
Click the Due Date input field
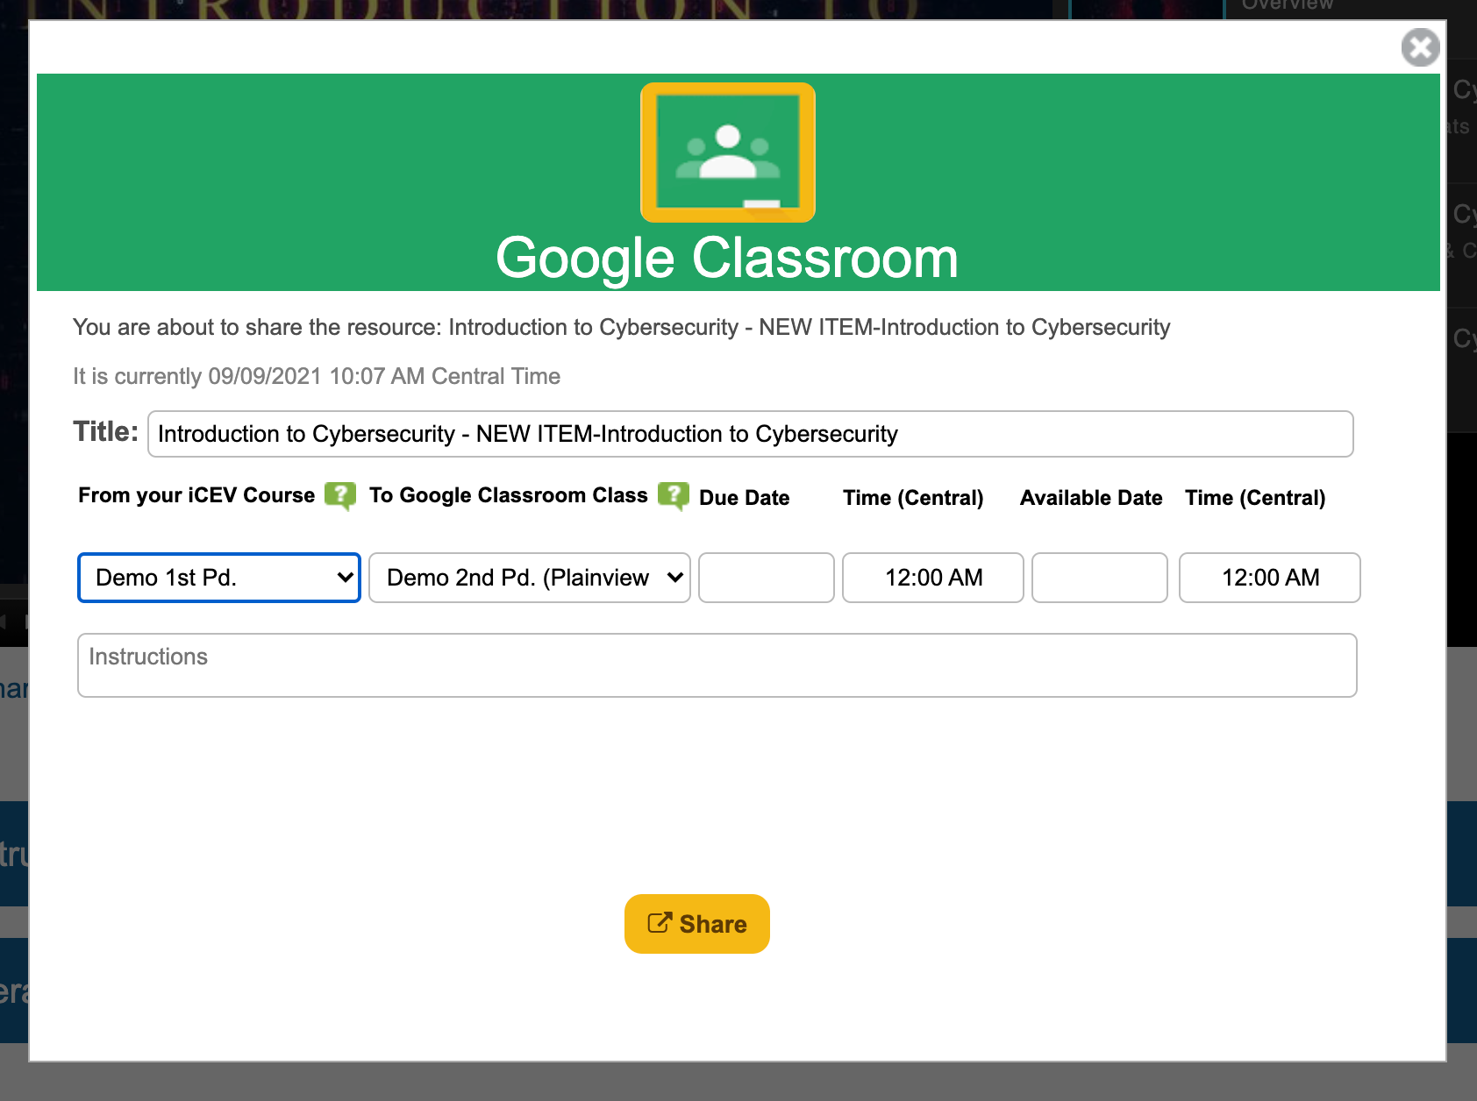(x=767, y=578)
